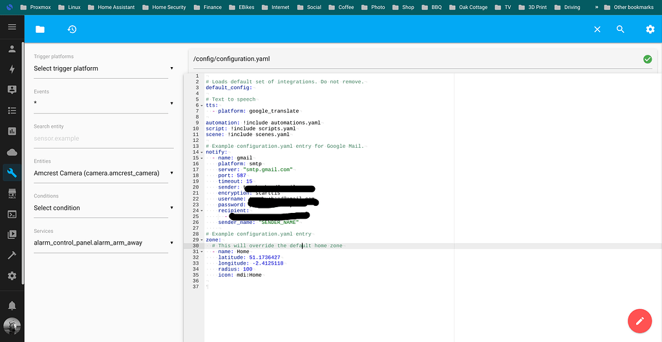The height and width of the screenshot is (342, 662).
Task: Open HACS store in the sidebar
Action: tap(12, 193)
